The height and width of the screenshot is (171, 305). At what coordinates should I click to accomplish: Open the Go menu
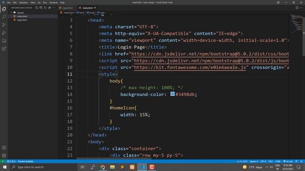click(x=39, y=2)
